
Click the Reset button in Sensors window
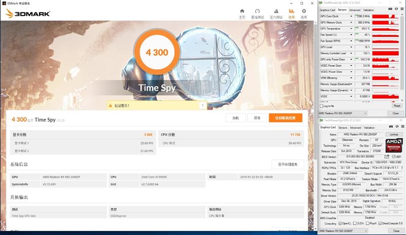point(397,106)
